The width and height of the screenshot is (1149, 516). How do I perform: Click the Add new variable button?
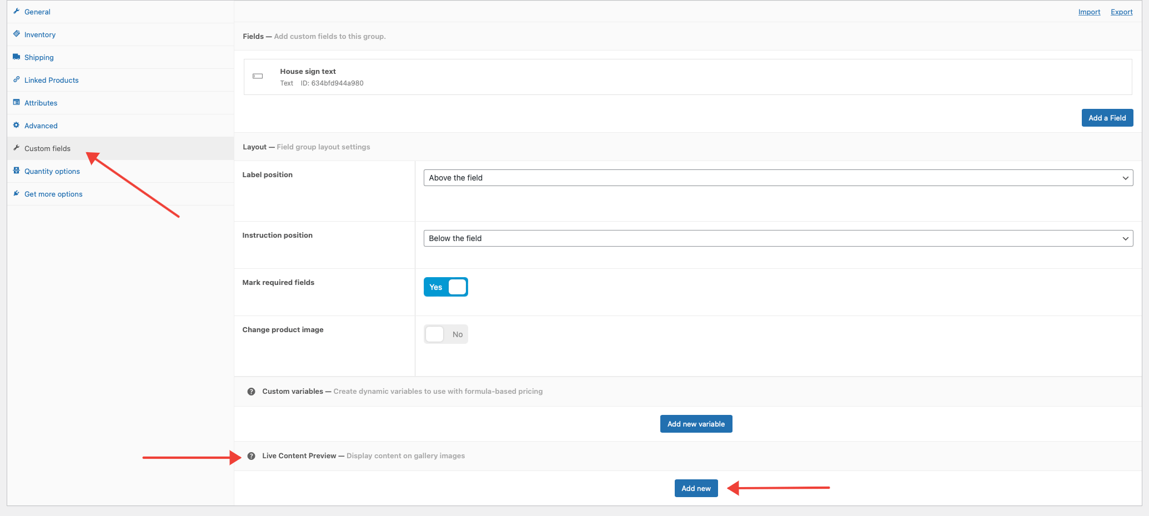click(696, 424)
